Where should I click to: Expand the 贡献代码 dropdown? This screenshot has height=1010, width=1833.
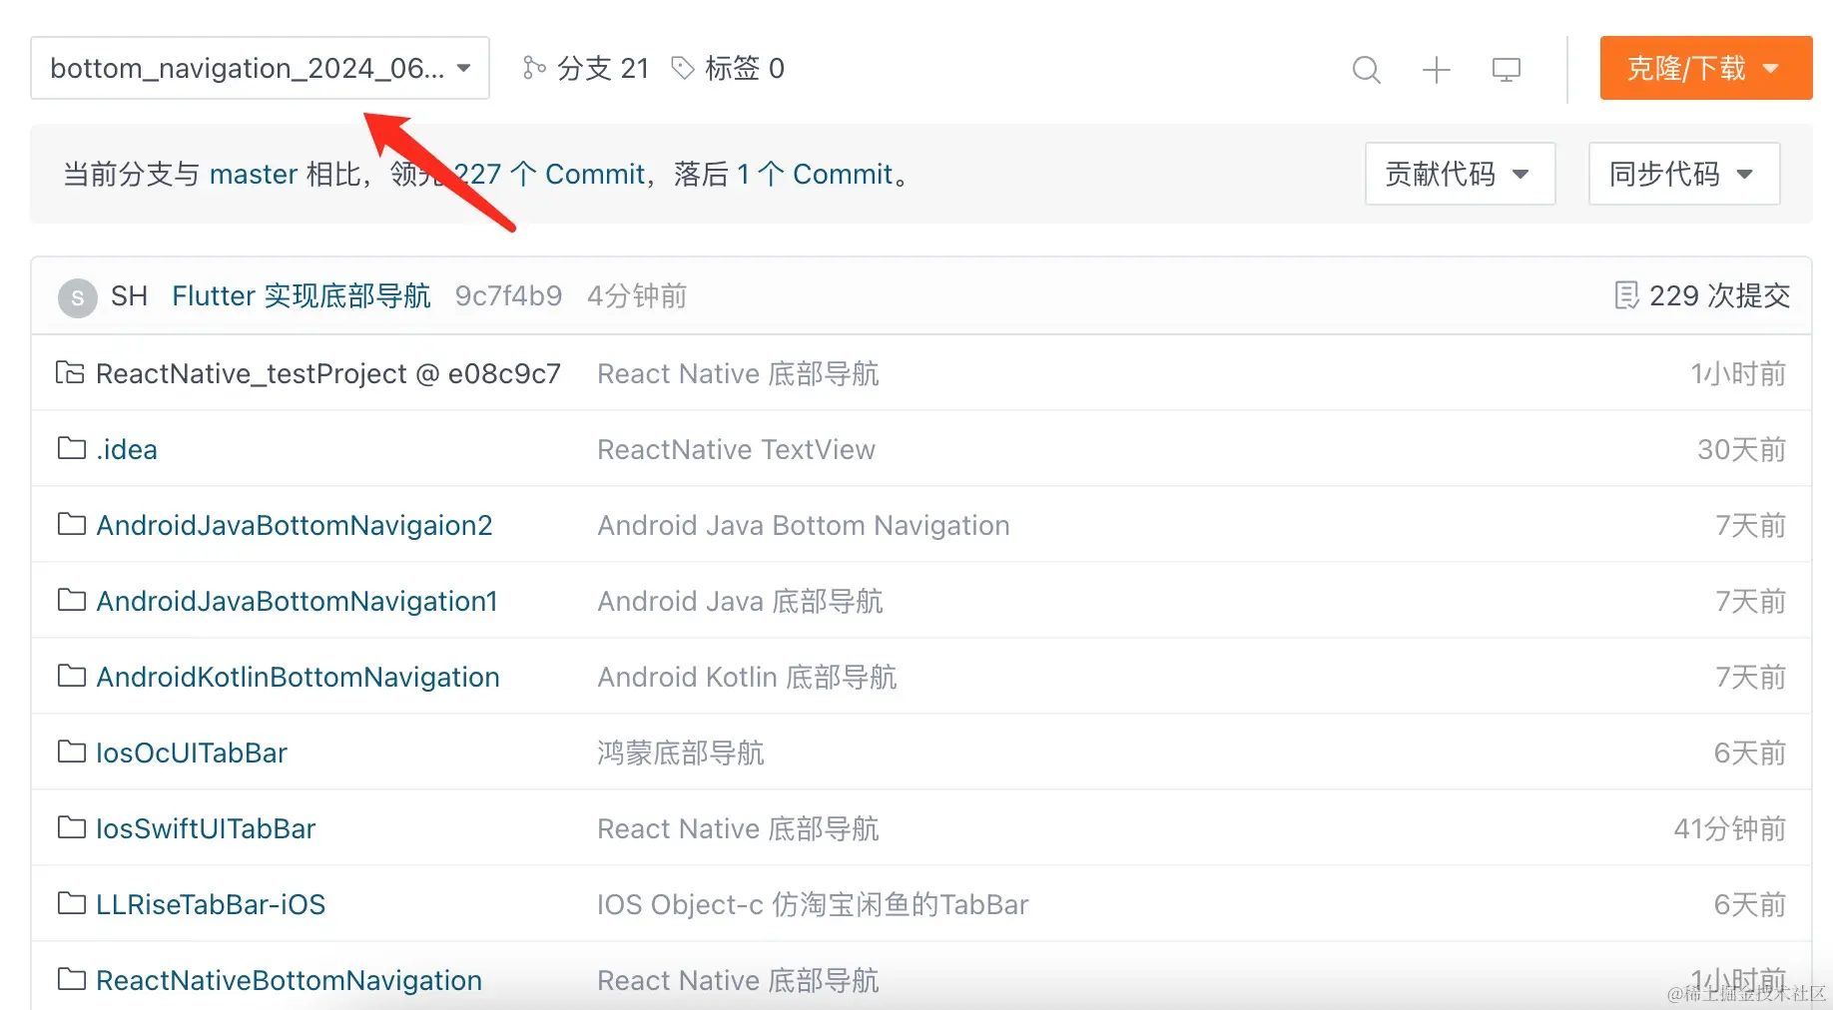1460,174
